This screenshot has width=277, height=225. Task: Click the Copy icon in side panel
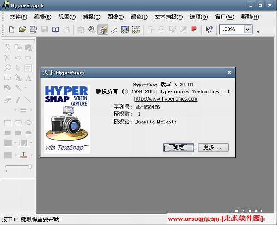(x=18, y=48)
